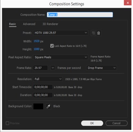
Task: Click the Duration timecode field
Action: tap(43, 95)
